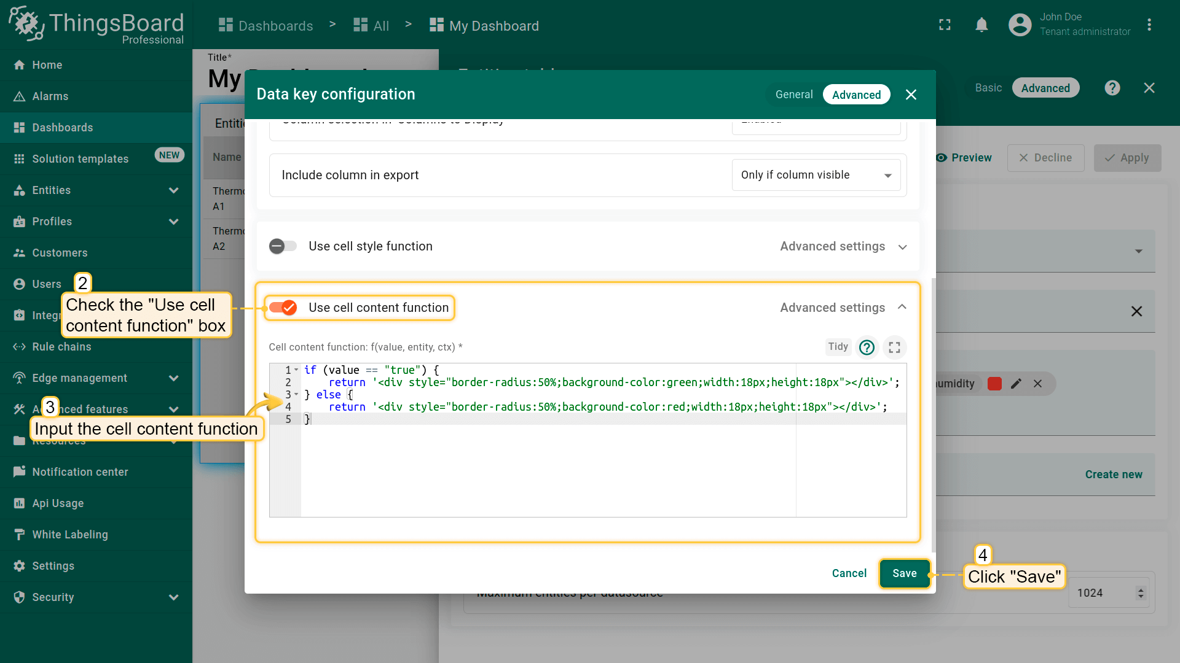Click the red humidity color swatch

(x=994, y=384)
